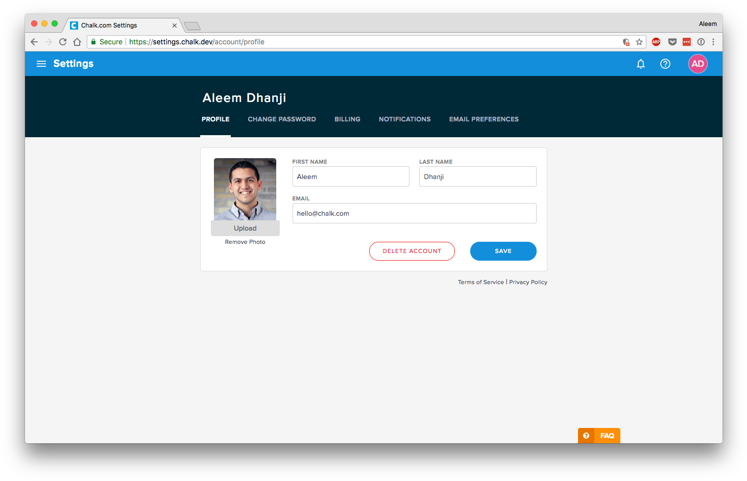Click the Remove Photo link
Screen dimensions: 747x481
[245, 242]
